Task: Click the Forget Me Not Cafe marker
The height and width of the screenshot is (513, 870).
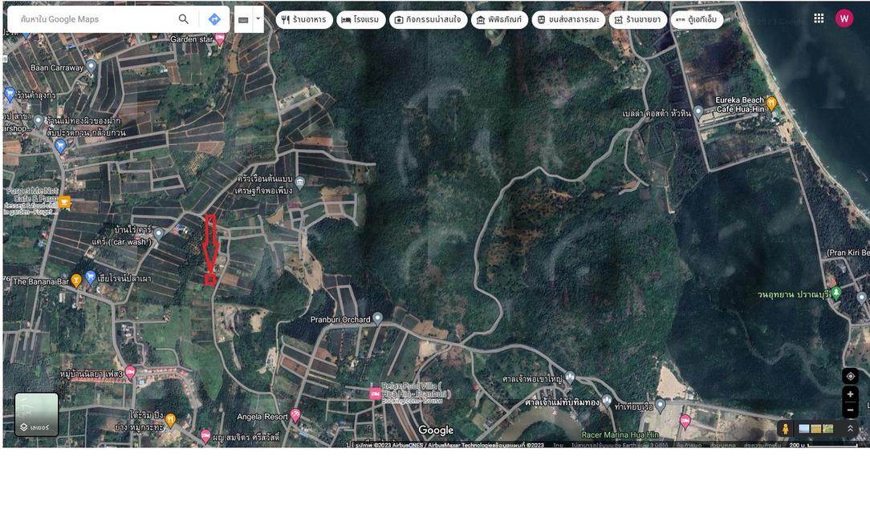Action: coord(64,202)
